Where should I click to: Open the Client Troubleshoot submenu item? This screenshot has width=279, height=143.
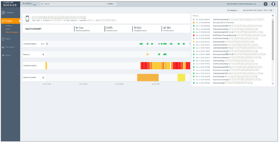(12, 32)
